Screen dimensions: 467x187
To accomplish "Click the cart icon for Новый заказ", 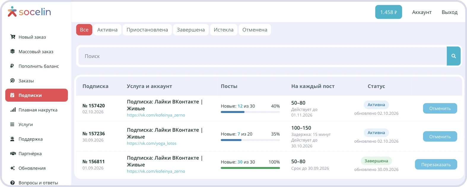I will point(12,37).
